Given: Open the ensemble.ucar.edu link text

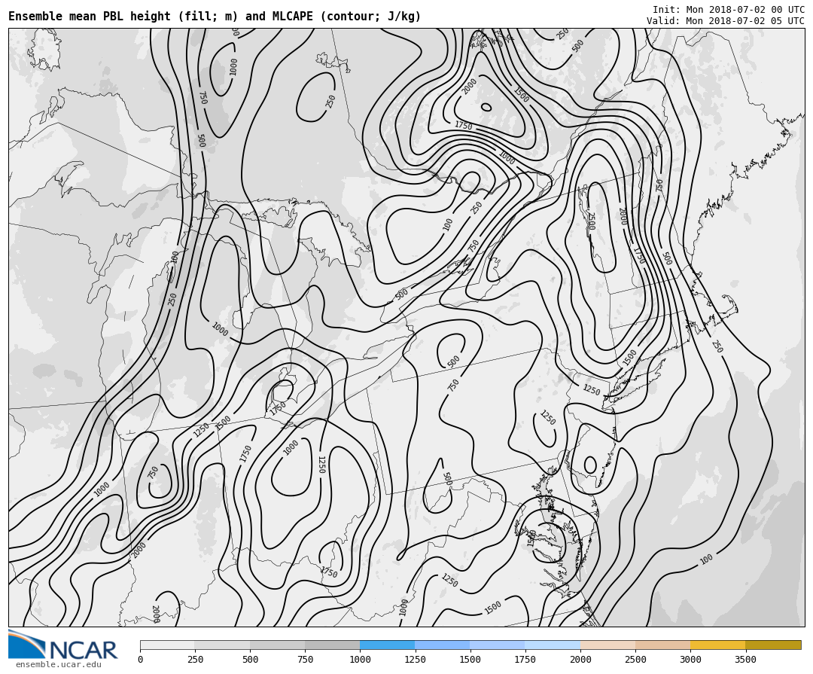Looking at the screenshot, I should point(59,665).
